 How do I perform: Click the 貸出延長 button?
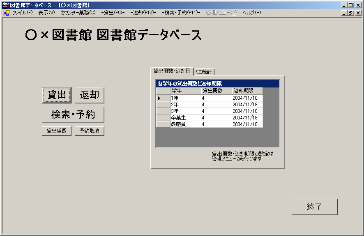pyautogui.click(x=57, y=131)
